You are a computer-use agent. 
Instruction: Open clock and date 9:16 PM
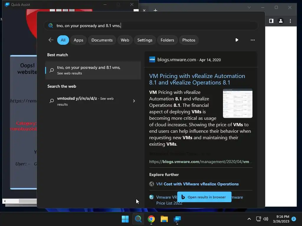281,219
